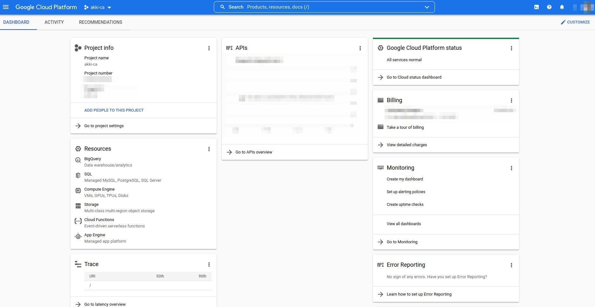
Task: Click the search products input field
Action: [x=318, y=7]
